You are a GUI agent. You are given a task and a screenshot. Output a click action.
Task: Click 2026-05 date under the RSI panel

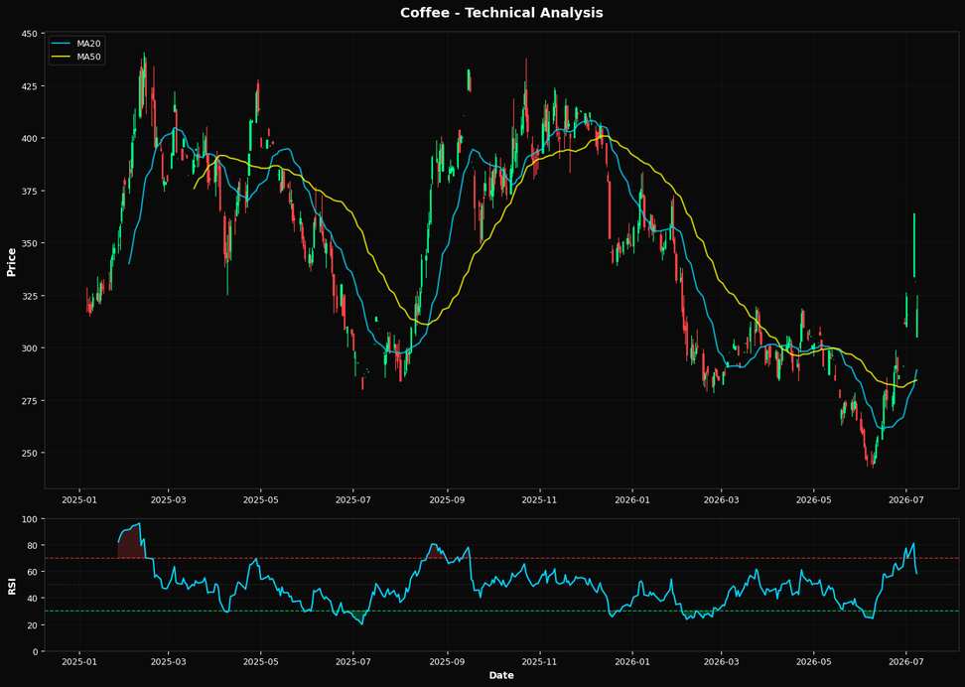(x=814, y=663)
